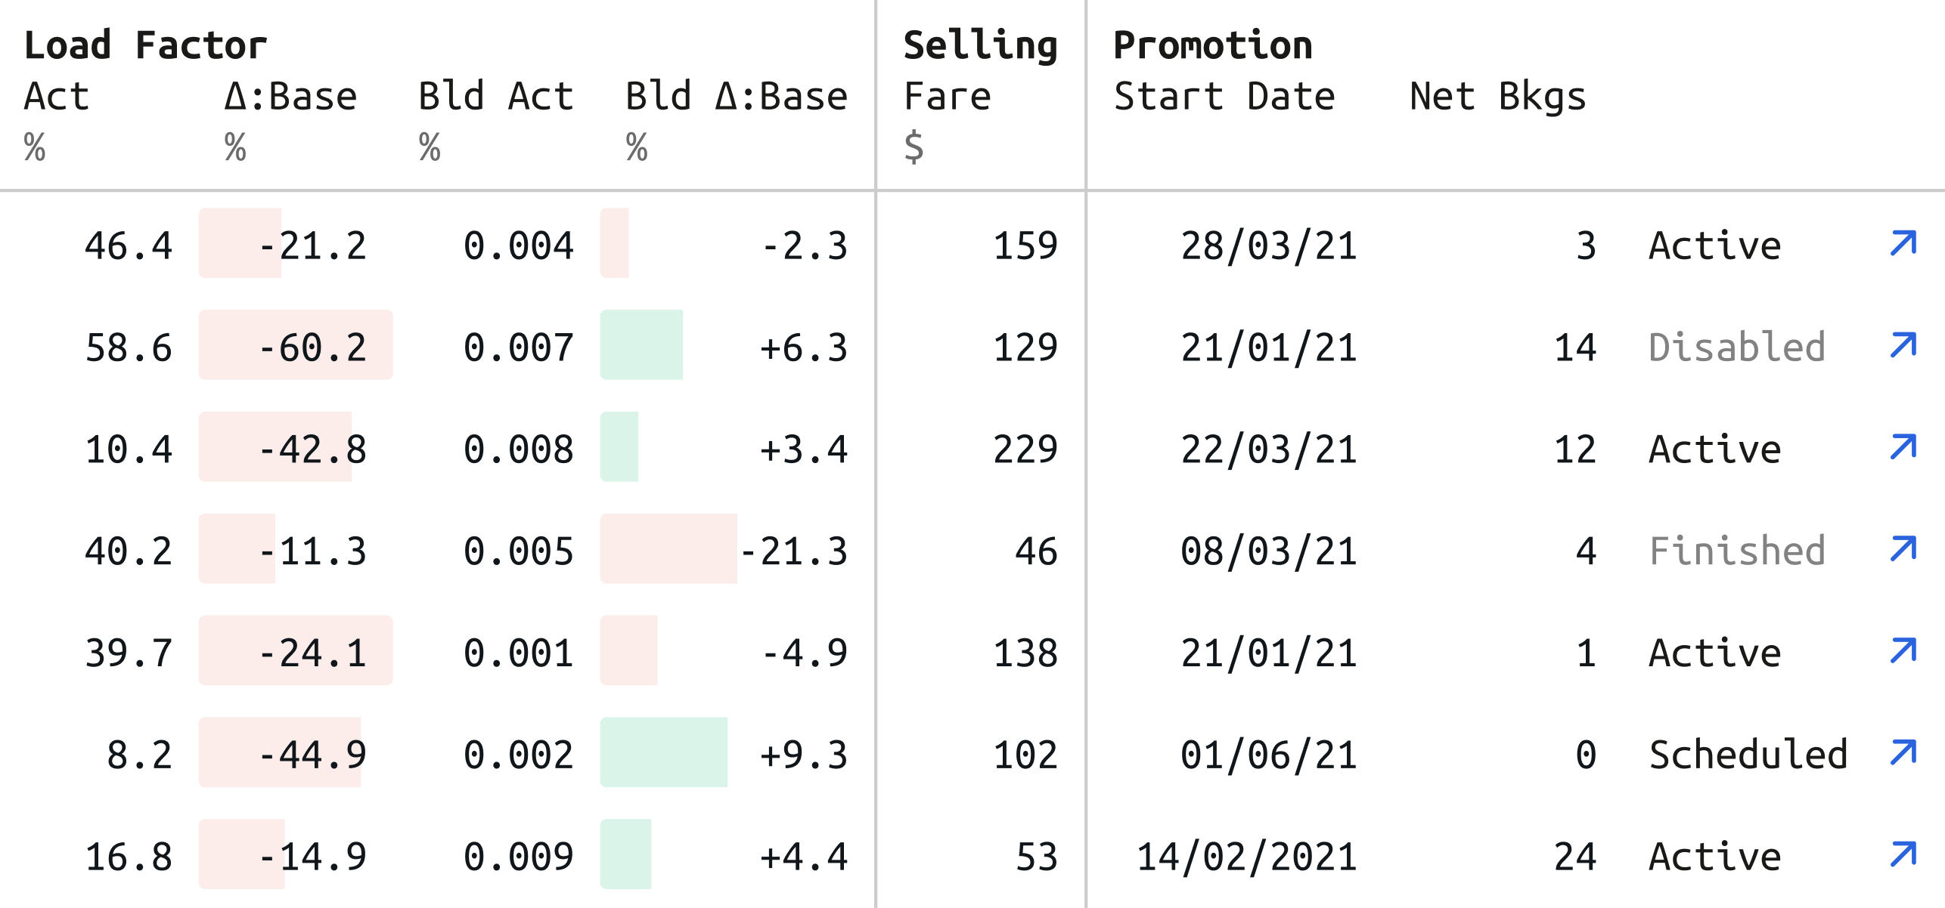Click arrow icon for promotion starting 22/03/21
The image size is (1945, 908).
tap(1903, 448)
